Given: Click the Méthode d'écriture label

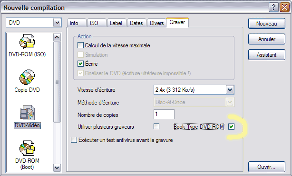Looking at the screenshot, I should click(x=98, y=103).
